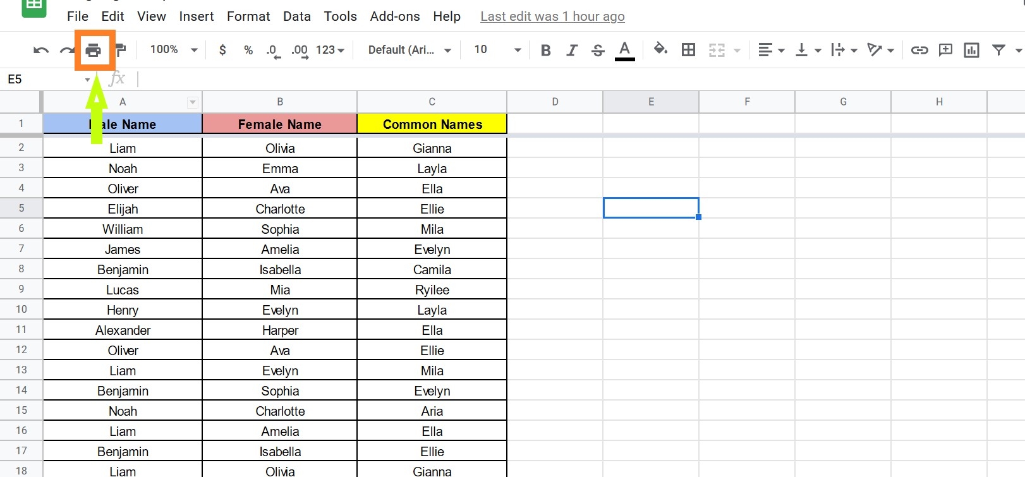Image resolution: width=1025 pixels, height=477 pixels.
Task: Format as currency with dollar icon
Action: point(222,50)
